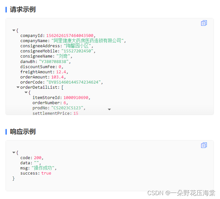Image resolution: width=220 pixels, height=199 pixels.
Task: Click the consigneeMobile key label
Action: (x=39, y=51)
